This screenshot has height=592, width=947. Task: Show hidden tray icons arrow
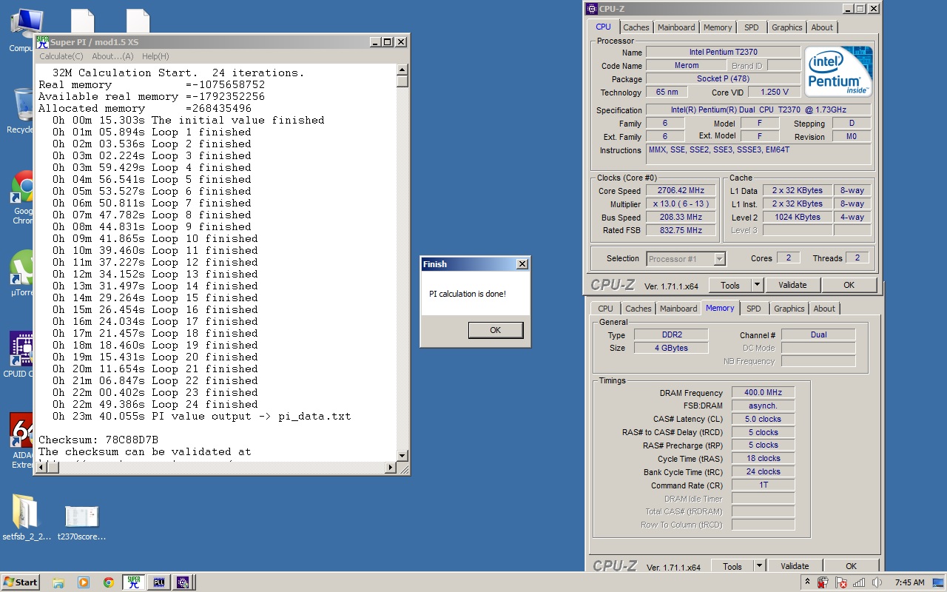pyautogui.click(x=808, y=582)
